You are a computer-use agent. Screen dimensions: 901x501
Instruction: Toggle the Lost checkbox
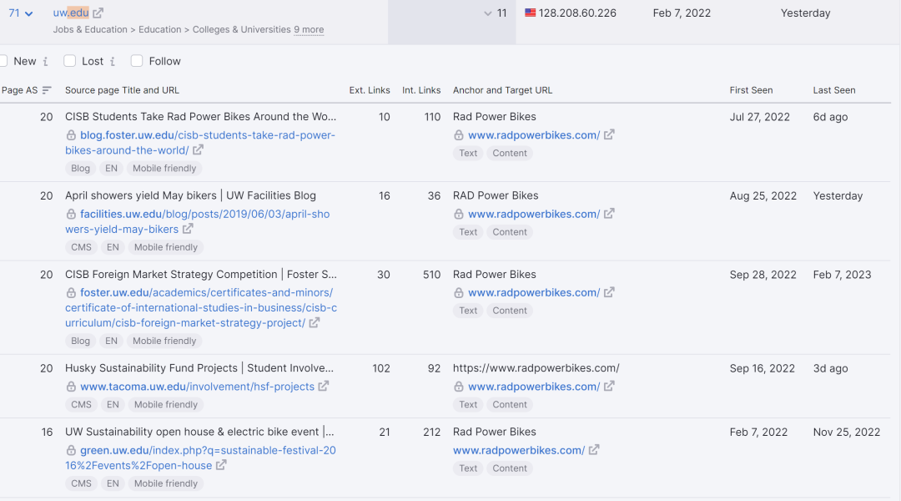point(69,61)
